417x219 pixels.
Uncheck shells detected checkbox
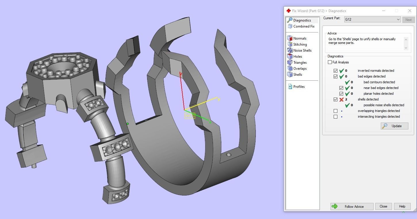[x=335, y=99]
